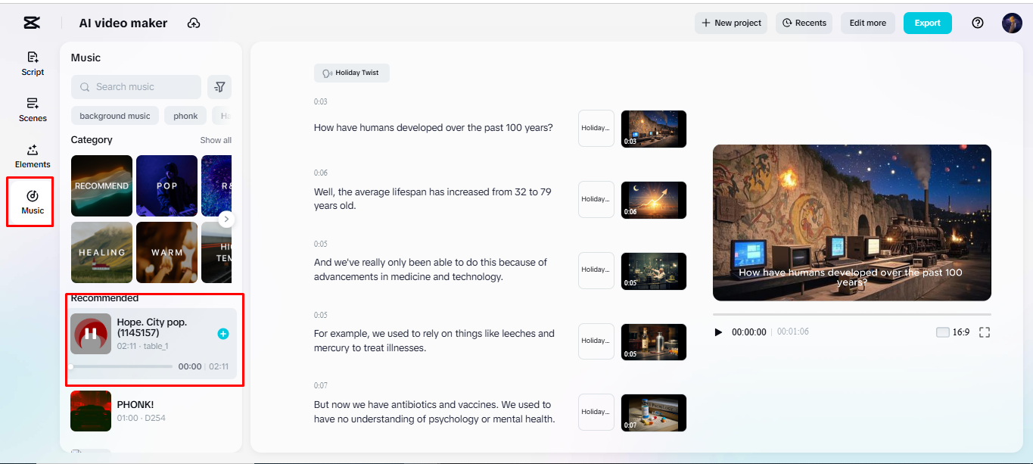Open the Elements panel
The image size is (1033, 464).
pyautogui.click(x=33, y=156)
